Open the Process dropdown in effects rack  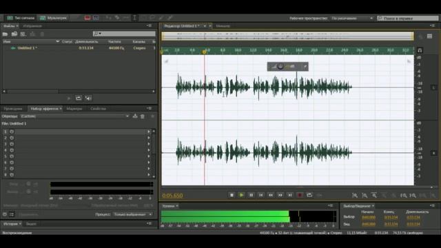(x=133, y=214)
